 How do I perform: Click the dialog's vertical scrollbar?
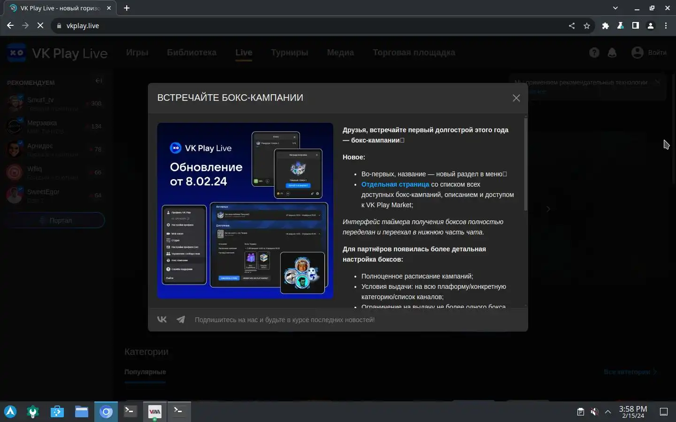tap(526, 164)
